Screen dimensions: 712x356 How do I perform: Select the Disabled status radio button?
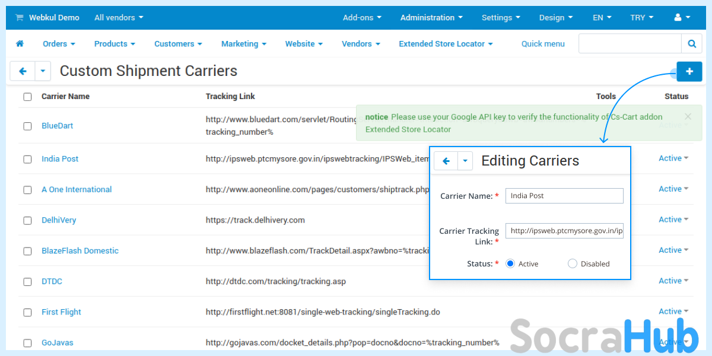(x=572, y=263)
